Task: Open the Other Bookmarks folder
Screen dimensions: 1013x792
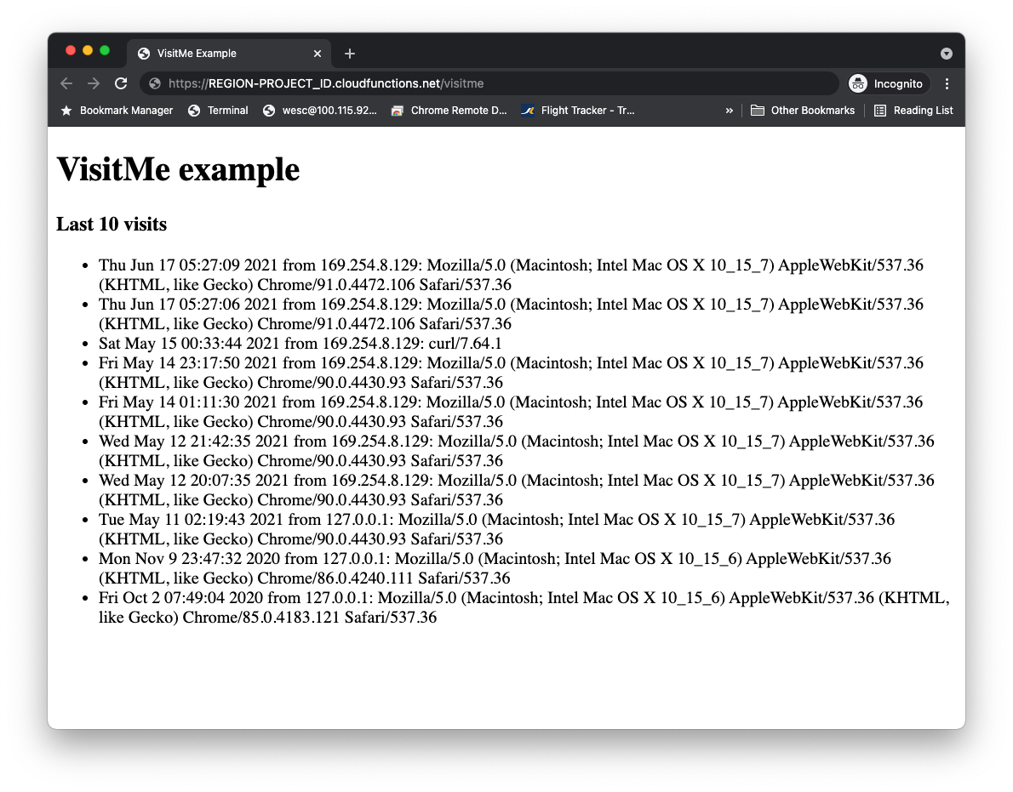Action: pyautogui.click(x=803, y=111)
